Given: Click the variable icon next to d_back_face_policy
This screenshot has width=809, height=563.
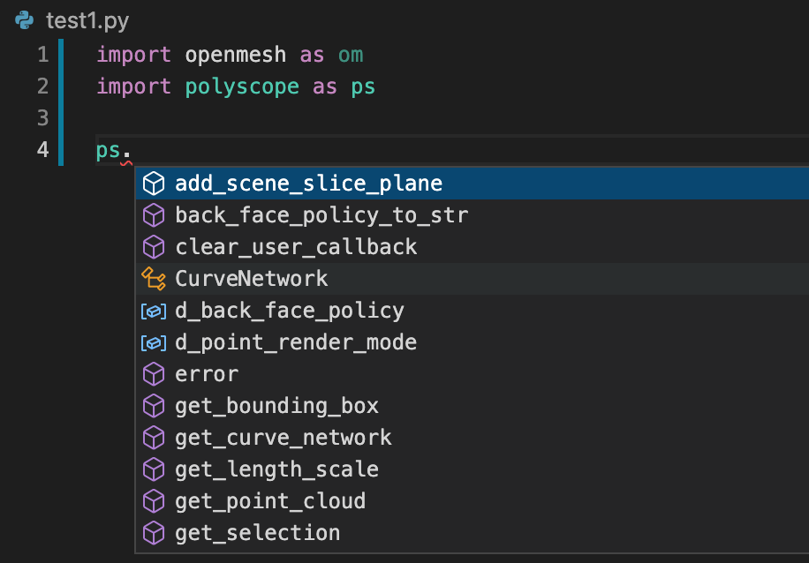Looking at the screenshot, I should tap(154, 311).
